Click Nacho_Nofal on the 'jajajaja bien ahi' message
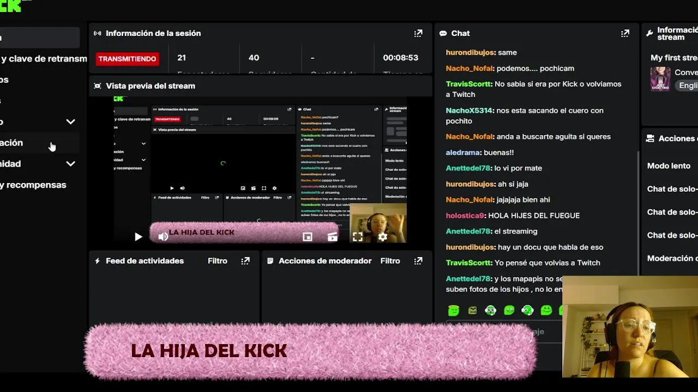Image resolution: width=698 pixels, height=392 pixels. 470,200
